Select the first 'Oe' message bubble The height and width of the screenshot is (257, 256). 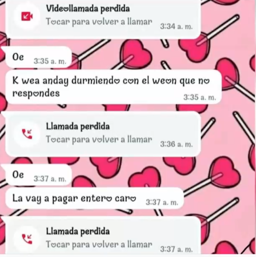pos(38,57)
